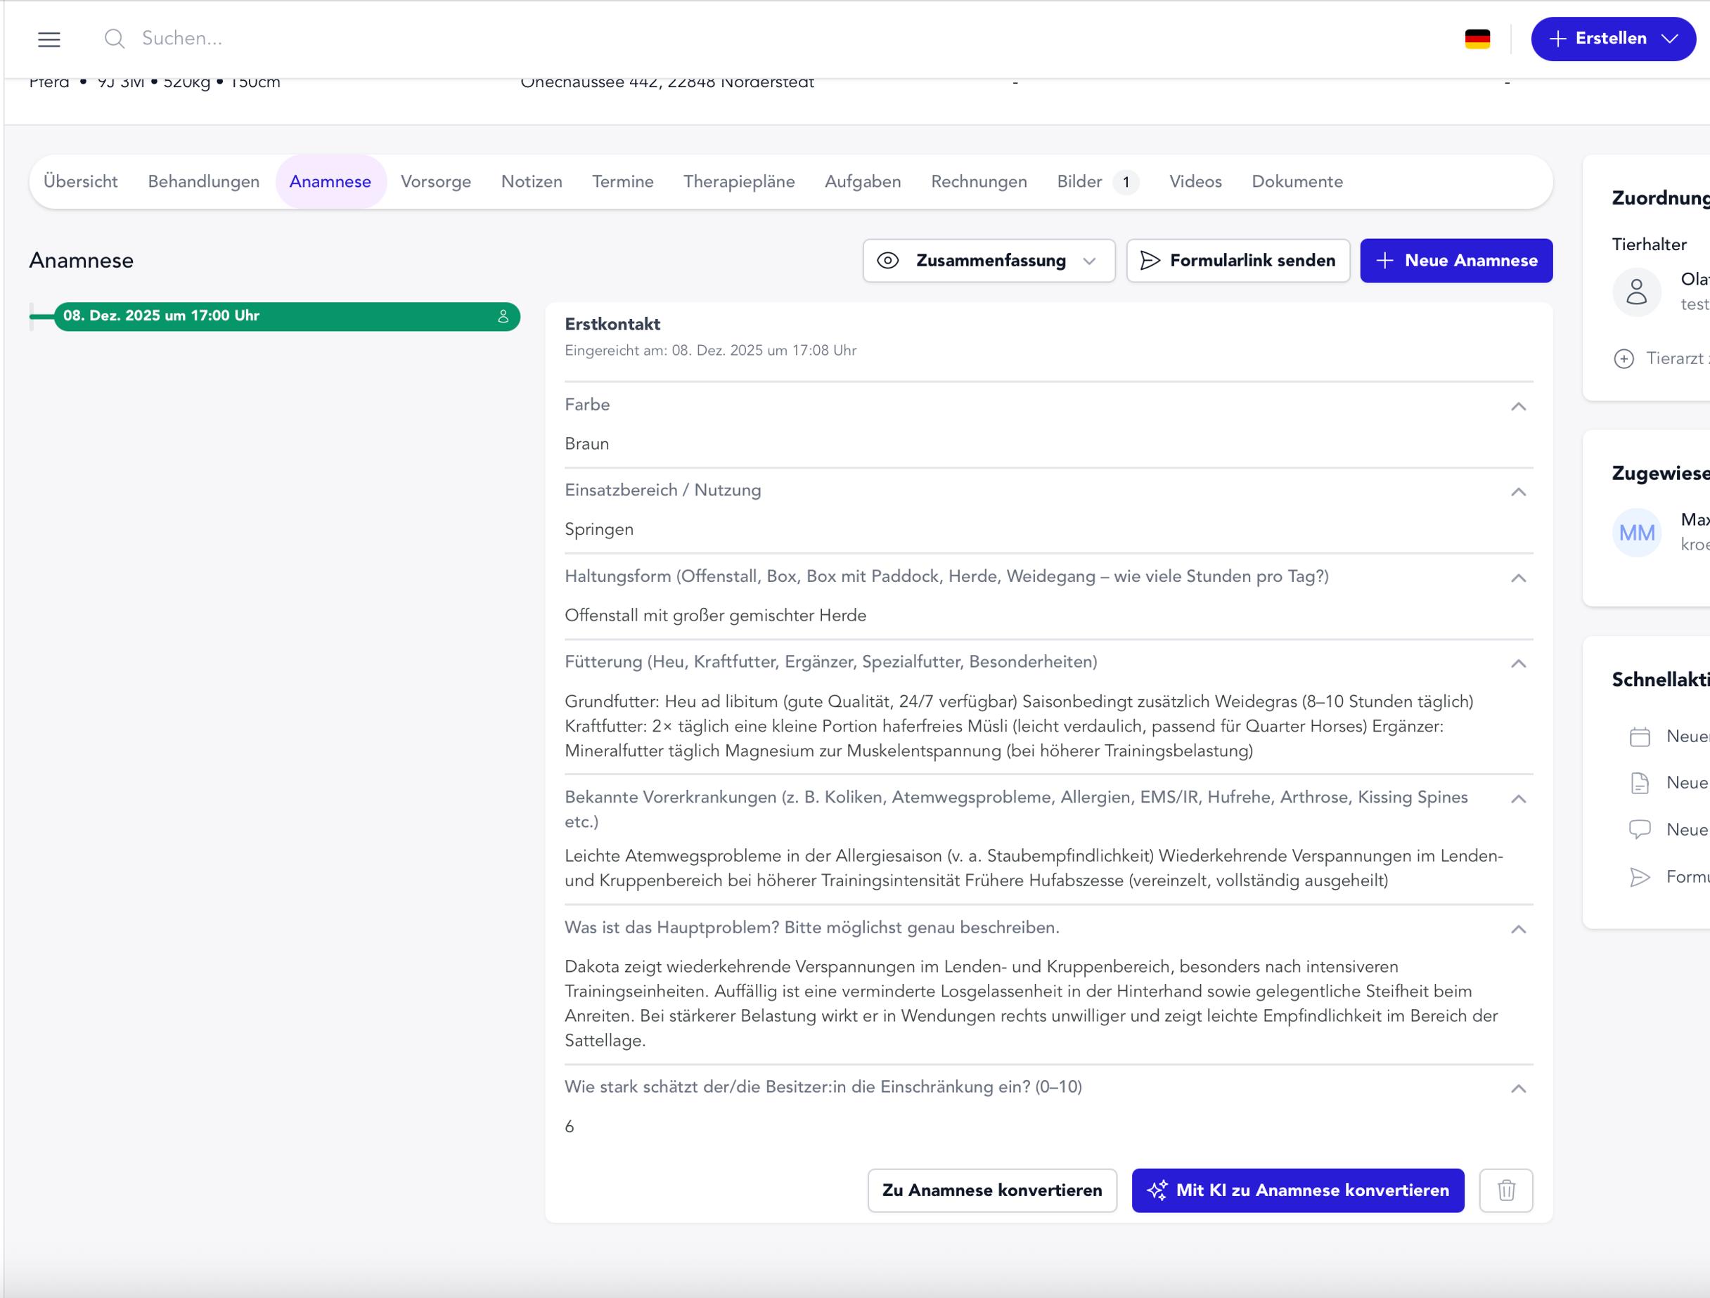This screenshot has height=1298, width=1710.
Task: Click the plus icon next to Tierarzt
Action: pos(1622,358)
